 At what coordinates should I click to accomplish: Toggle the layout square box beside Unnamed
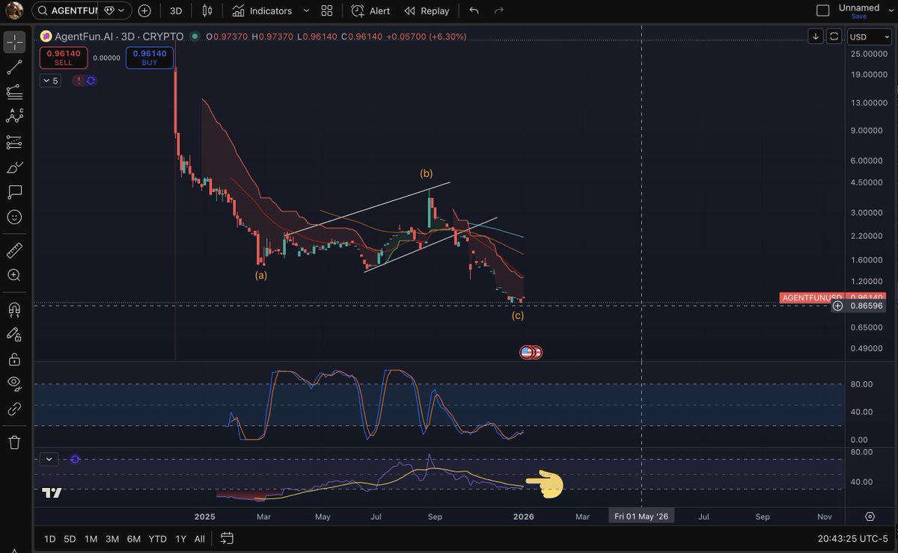[822, 10]
